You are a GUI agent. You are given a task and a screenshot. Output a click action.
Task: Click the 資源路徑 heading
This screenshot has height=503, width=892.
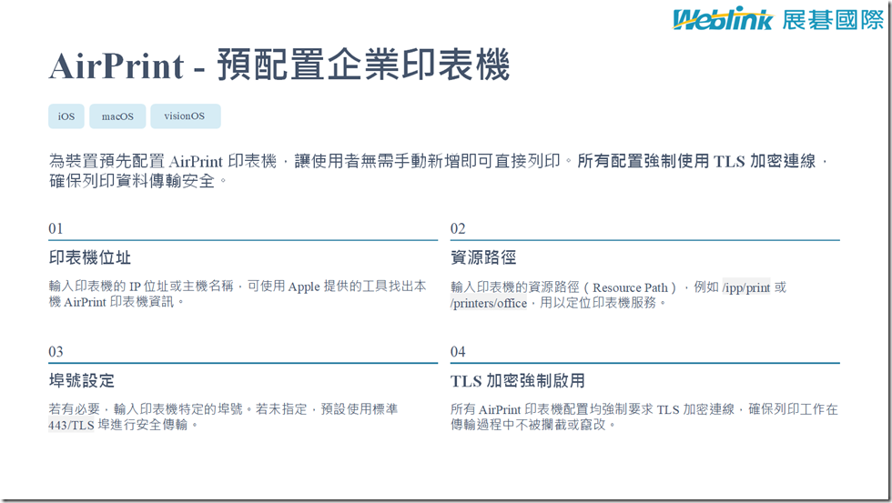[483, 258]
